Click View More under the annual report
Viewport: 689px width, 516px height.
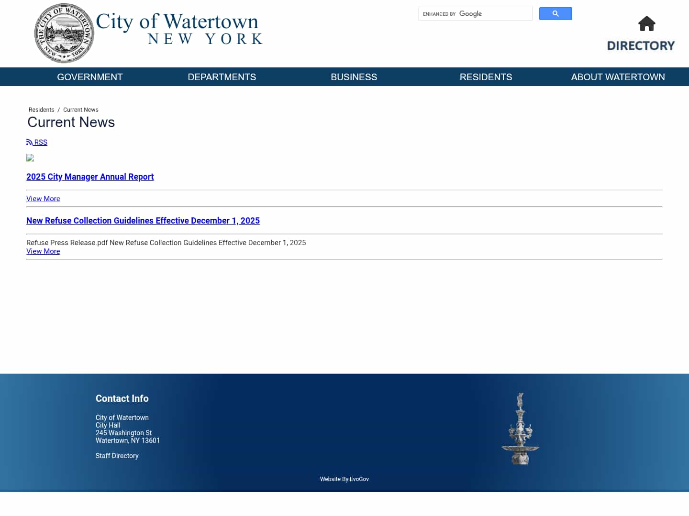click(x=43, y=199)
